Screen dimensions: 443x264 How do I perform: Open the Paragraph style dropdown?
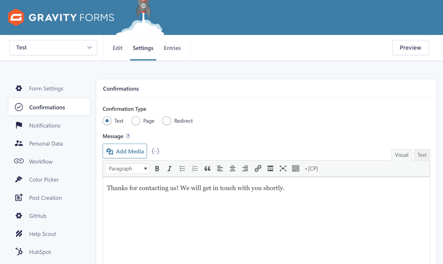pyautogui.click(x=127, y=168)
